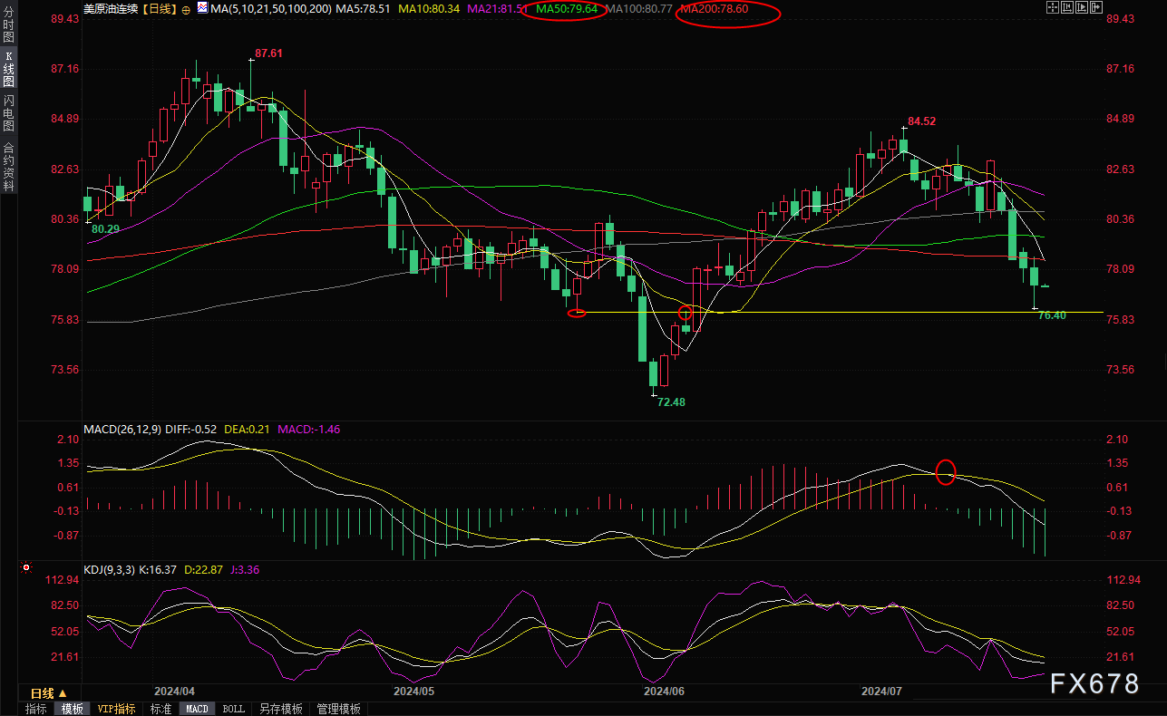The width and height of the screenshot is (1167, 716).
Task: Toggle the MACD indicator button
Action: pyautogui.click(x=197, y=709)
